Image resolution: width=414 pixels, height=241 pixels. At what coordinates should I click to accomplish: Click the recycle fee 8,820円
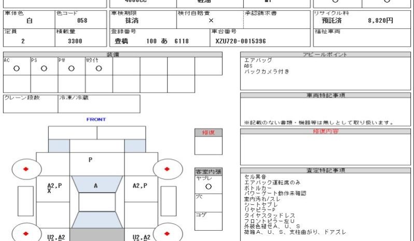point(380,21)
